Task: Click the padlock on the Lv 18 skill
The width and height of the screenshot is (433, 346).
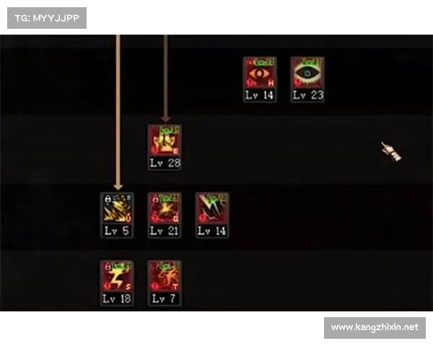Action: click(108, 266)
